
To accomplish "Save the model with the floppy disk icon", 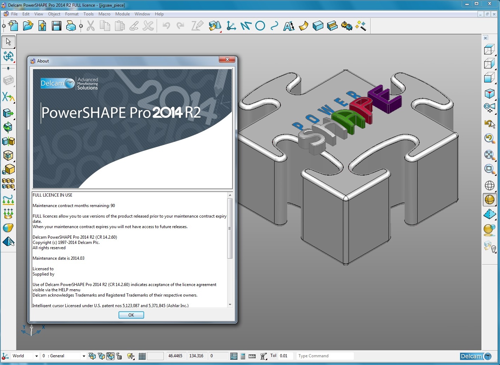I will (x=56, y=26).
